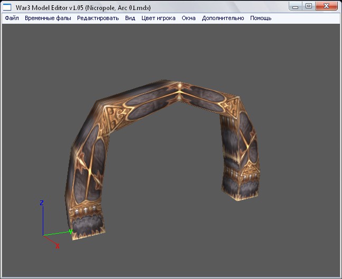342x279 pixels.
Task: Open the Помощь menu
Action: (261, 18)
